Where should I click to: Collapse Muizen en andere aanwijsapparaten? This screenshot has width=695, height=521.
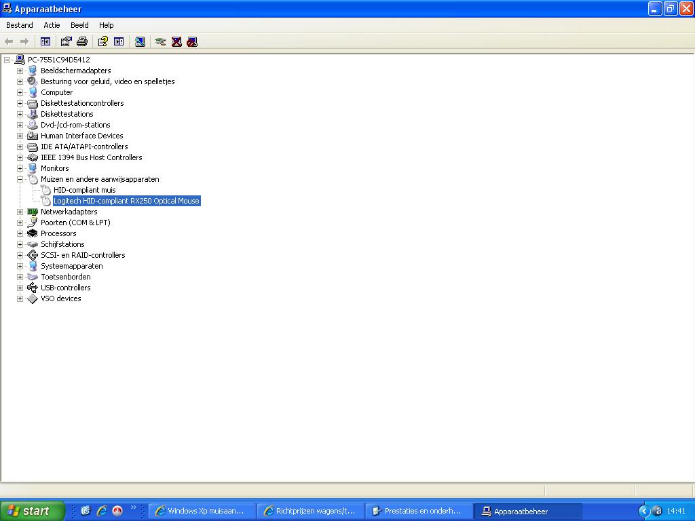click(x=20, y=179)
